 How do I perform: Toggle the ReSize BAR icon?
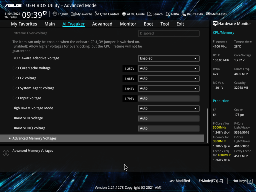pos(184,14)
